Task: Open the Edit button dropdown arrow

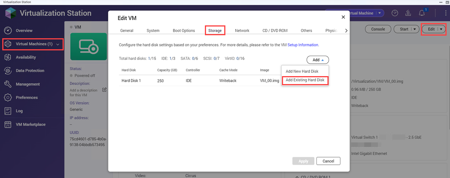Action: click(441, 29)
